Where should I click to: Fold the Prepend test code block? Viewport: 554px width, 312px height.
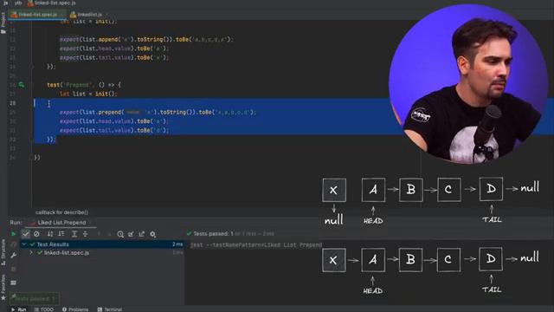click(x=32, y=85)
